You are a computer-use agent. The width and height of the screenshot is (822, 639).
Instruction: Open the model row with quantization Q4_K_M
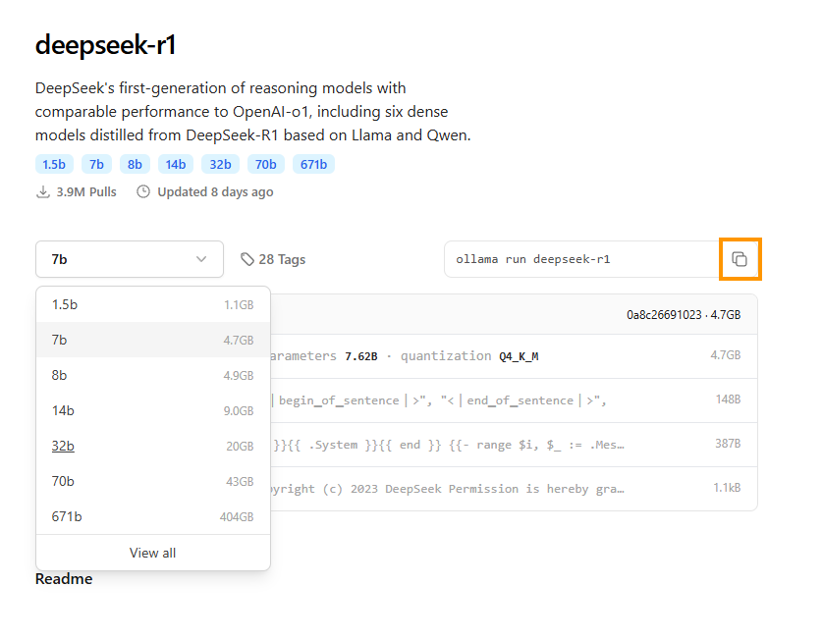[x=514, y=356]
